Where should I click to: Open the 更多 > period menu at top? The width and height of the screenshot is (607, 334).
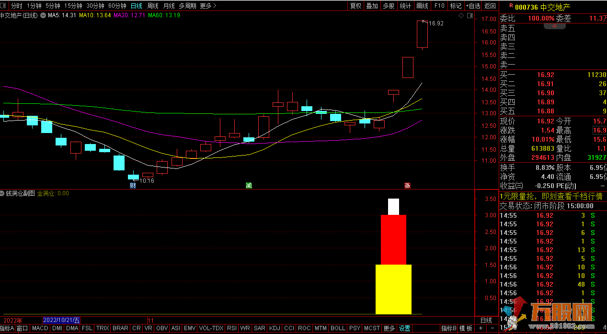(x=208, y=6)
